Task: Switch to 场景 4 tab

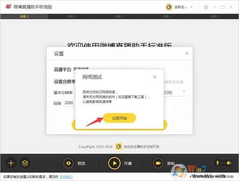Action: [x=166, y=16]
